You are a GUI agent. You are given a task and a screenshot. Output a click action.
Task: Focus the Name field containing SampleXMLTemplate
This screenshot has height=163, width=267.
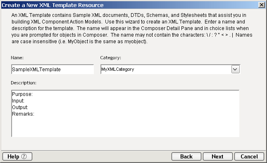[x=52, y=69]
